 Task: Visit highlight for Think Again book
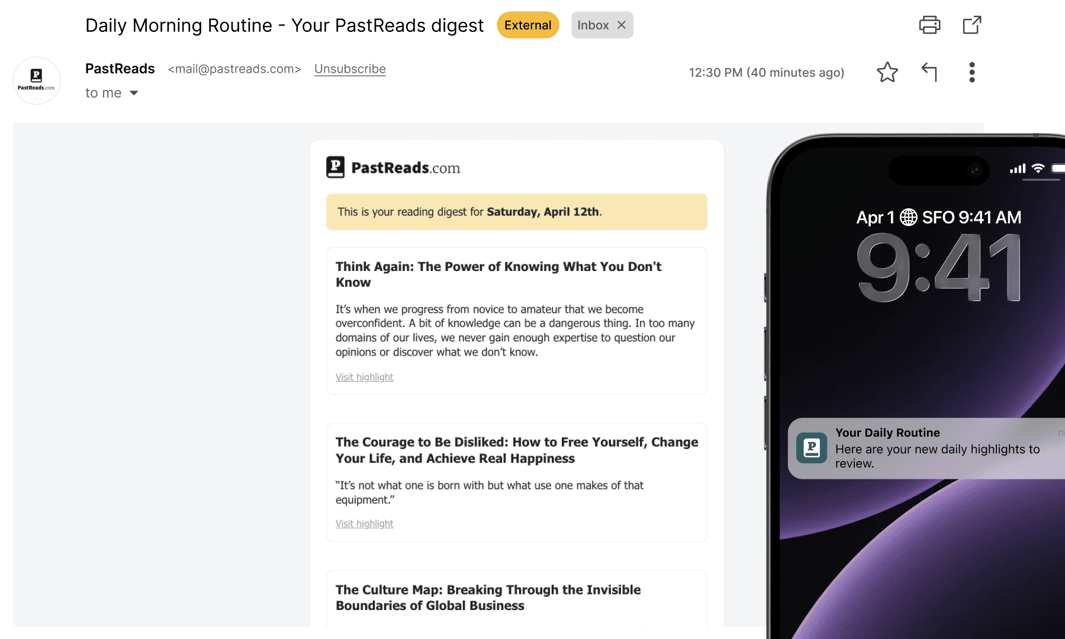364,377
